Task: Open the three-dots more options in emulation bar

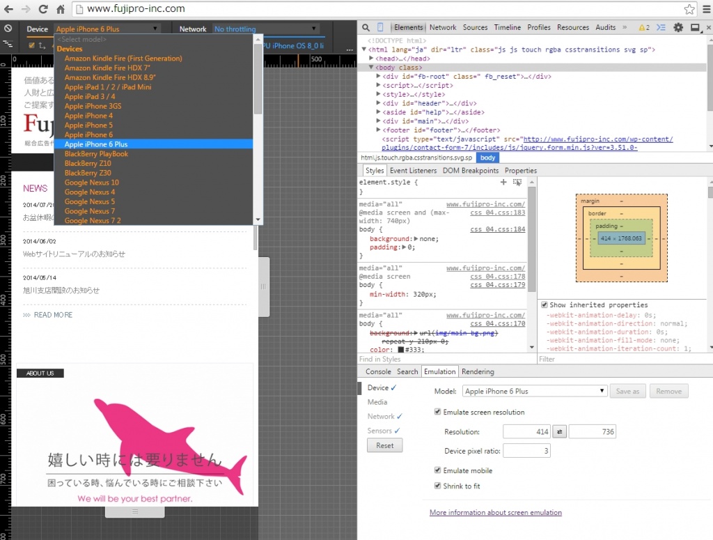Action: click(x=350, y=49)
